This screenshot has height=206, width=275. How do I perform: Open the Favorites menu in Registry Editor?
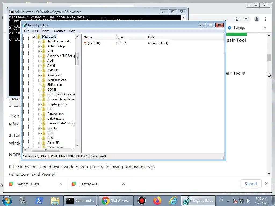[59, 31]
